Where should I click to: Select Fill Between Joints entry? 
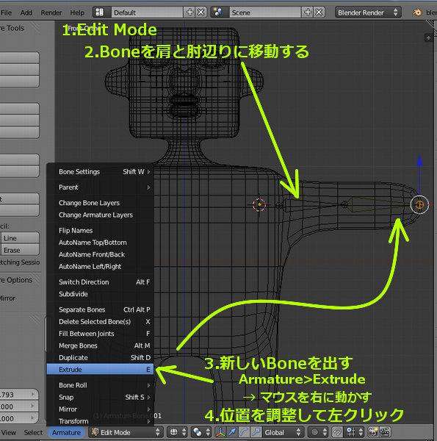click(x=101, y=334)
